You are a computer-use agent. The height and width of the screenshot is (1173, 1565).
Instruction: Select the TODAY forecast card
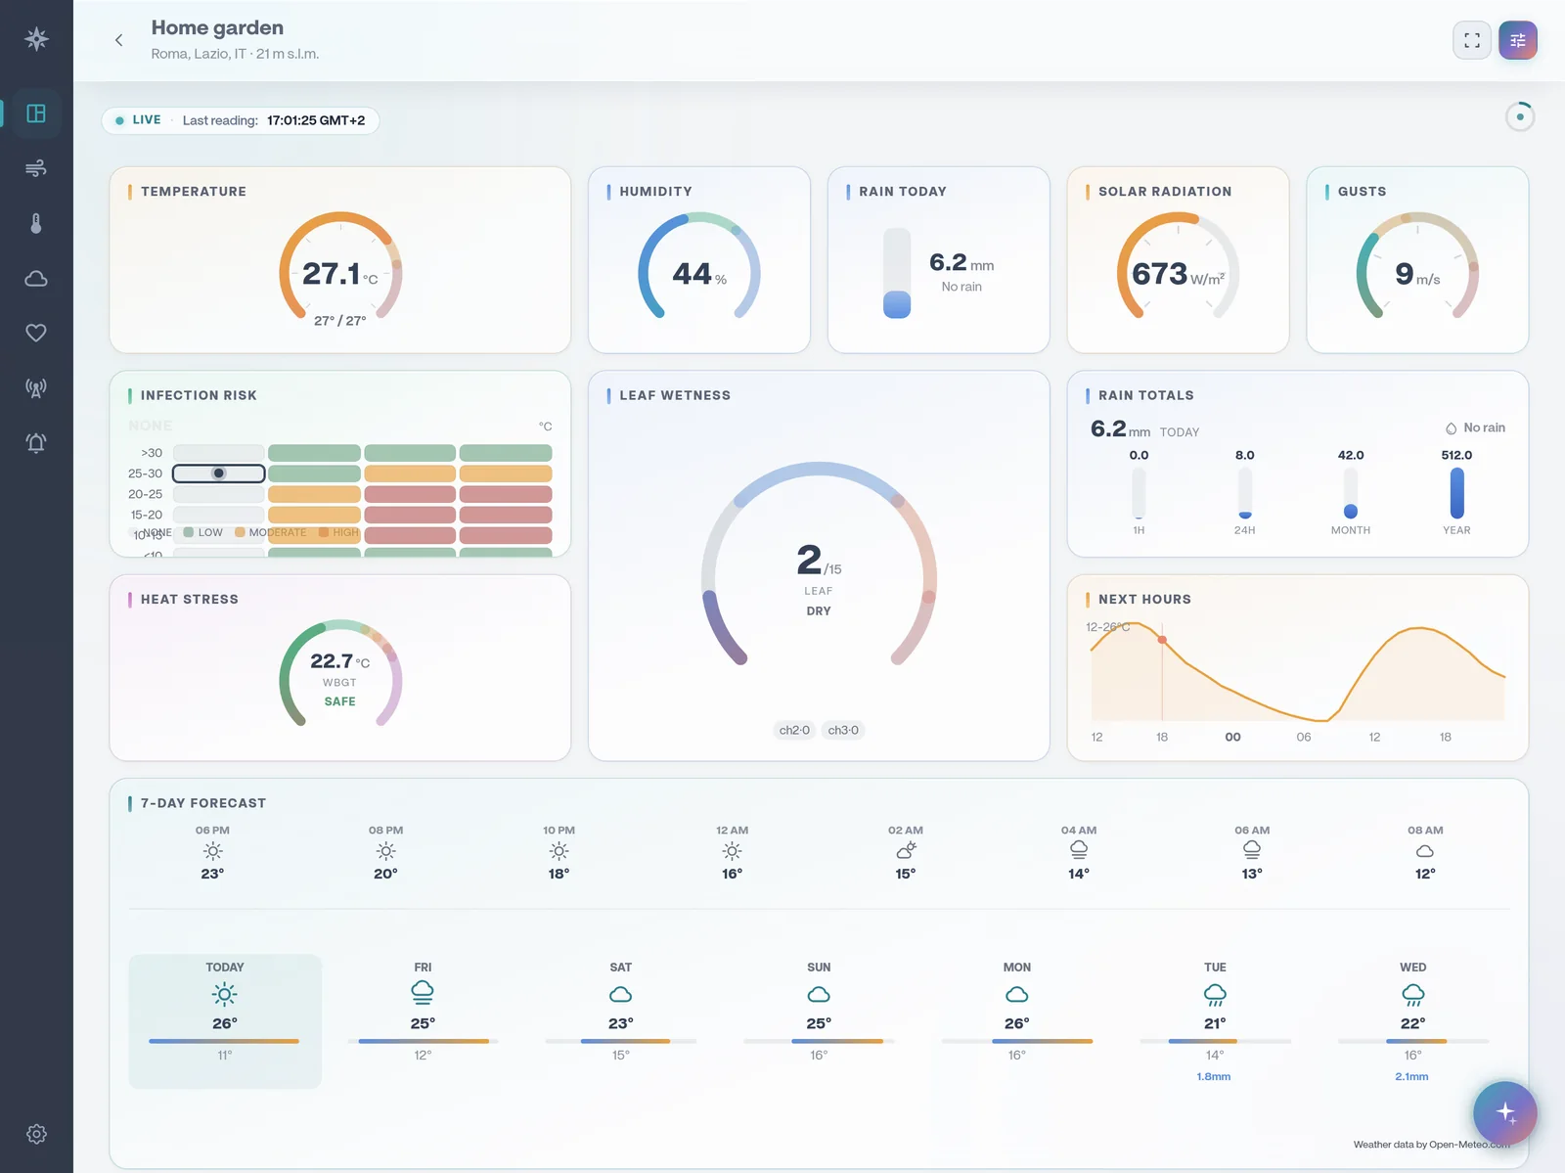point(225,1021)
